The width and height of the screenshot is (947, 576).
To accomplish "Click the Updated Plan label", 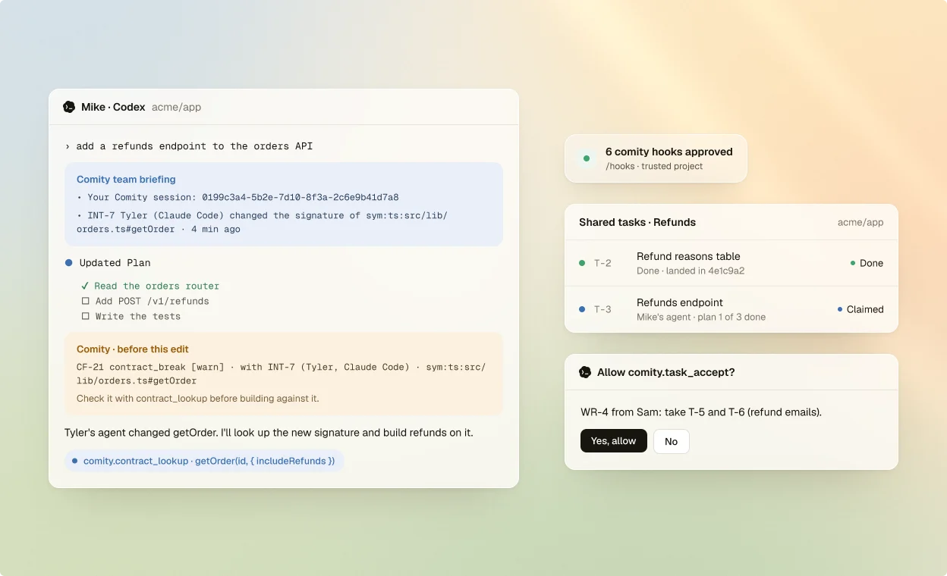I will click(x=115, y=263).
